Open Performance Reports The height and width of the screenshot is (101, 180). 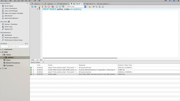click(x=11, y=38)
